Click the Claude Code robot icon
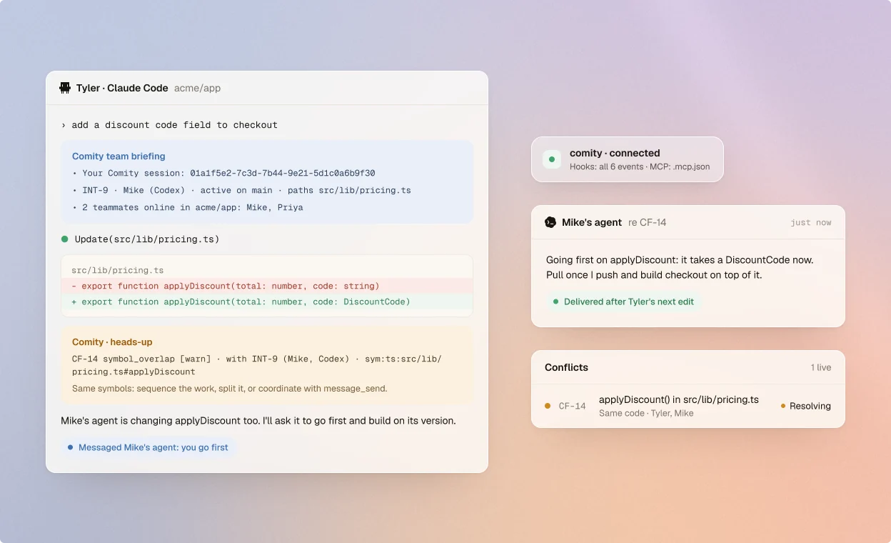This screenshot has width=891, height=543. click(65, 88)
